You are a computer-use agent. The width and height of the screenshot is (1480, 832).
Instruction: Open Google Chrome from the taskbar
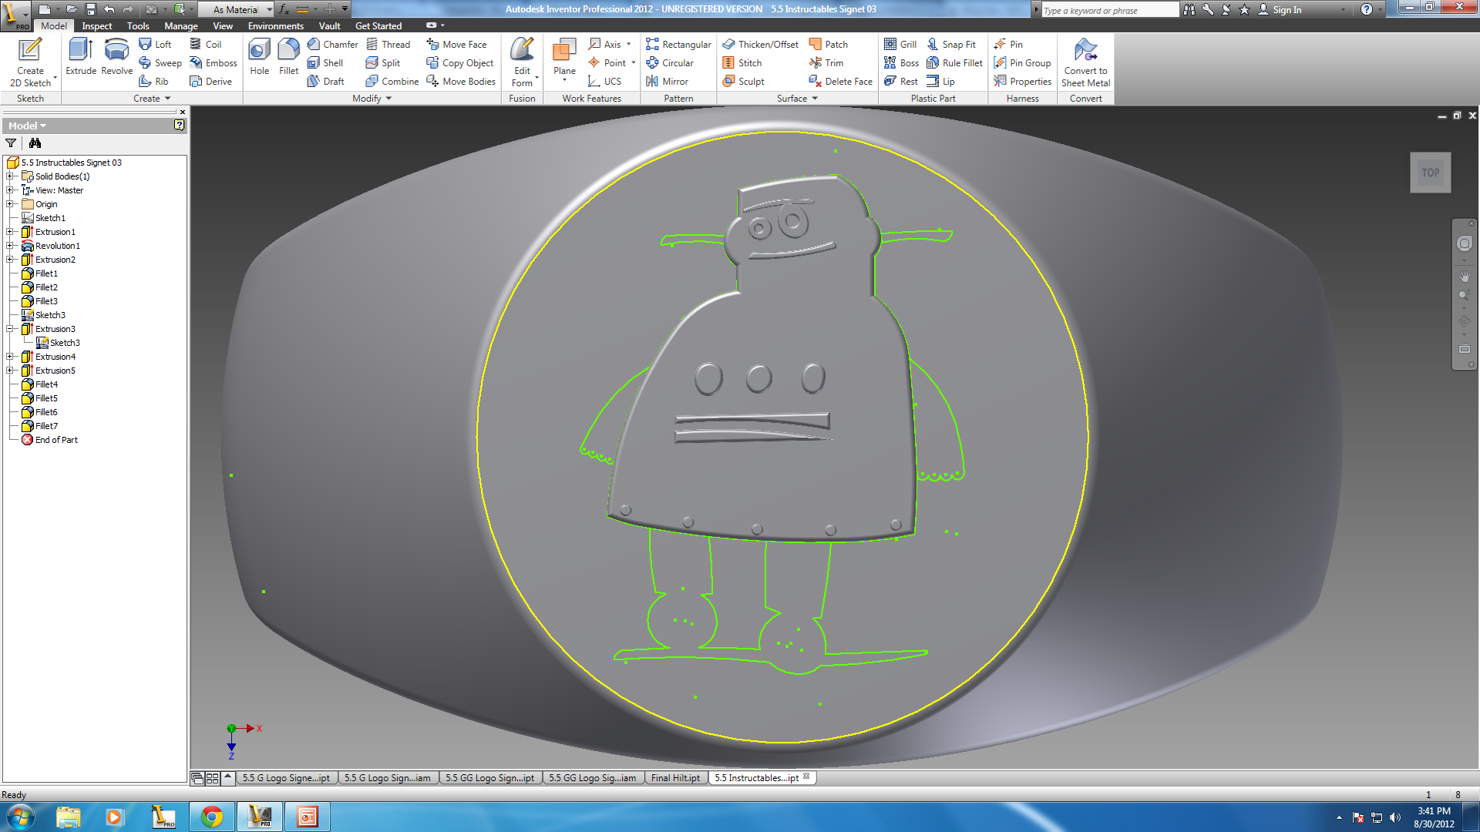212,817
